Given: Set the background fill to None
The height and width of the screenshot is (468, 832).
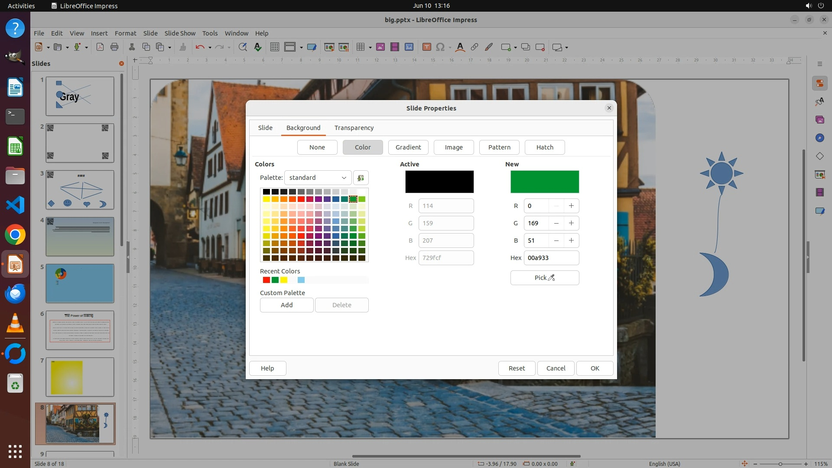Looking at the screenshot, I should click(x=317, y=147).
